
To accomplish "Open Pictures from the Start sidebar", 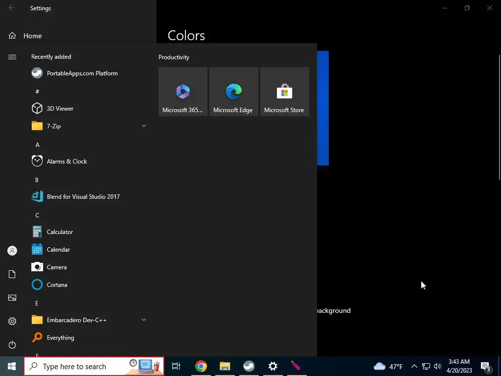I will [12, 298].
